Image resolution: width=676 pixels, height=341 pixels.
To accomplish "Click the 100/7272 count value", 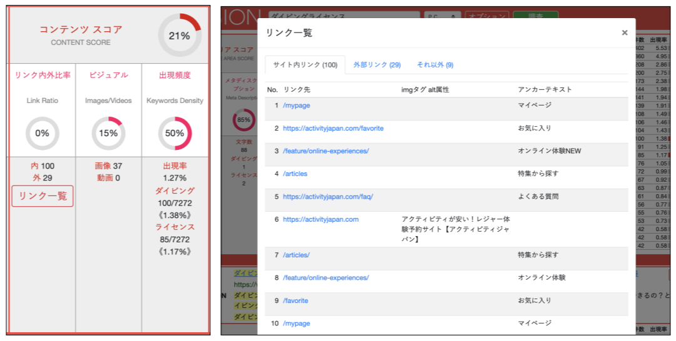I will click(x=175, y=203).
